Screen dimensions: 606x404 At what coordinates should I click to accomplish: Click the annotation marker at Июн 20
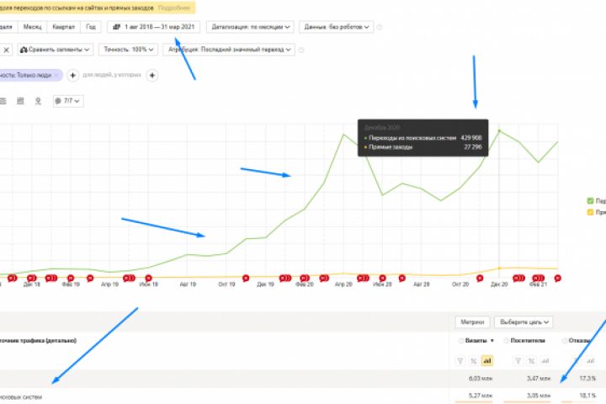pyautogui.click(x=382, y=278)
